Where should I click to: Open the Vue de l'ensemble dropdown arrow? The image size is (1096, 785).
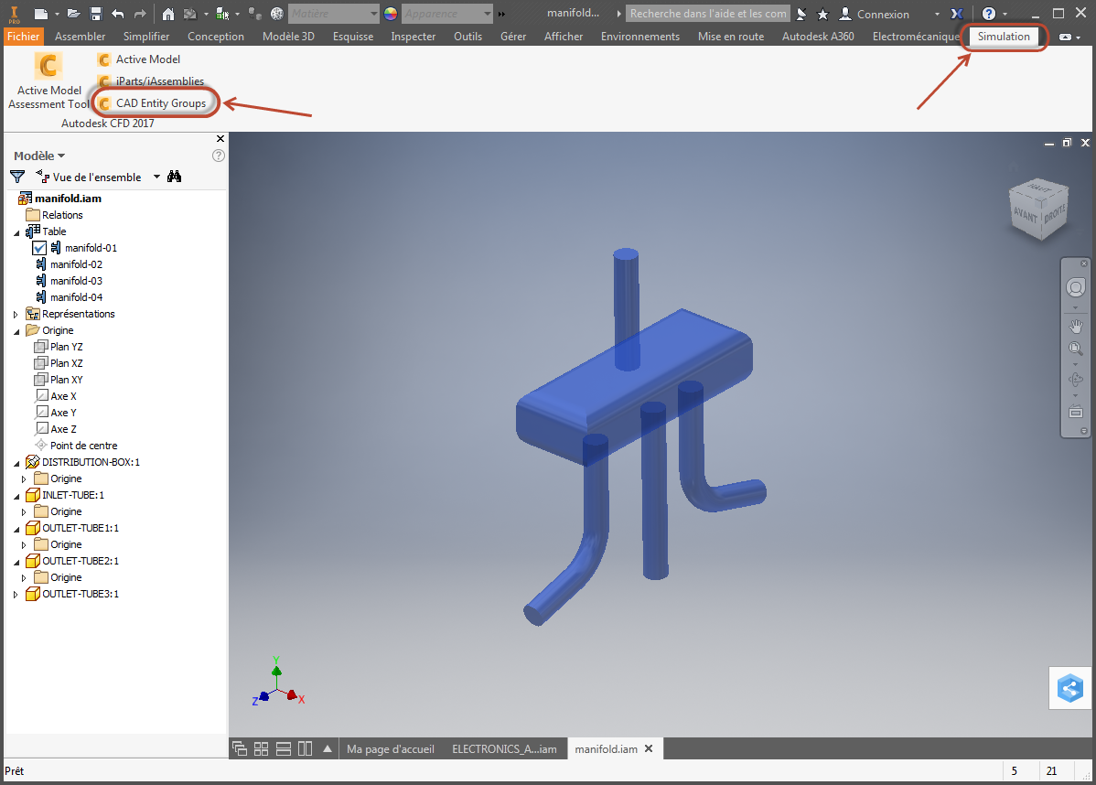[x=156, y=177]
